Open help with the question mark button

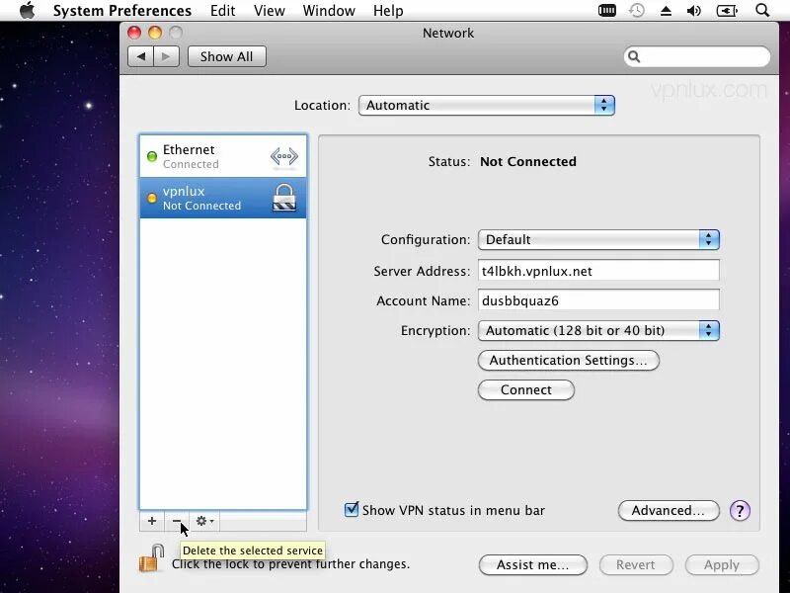[x=740, y=511]
